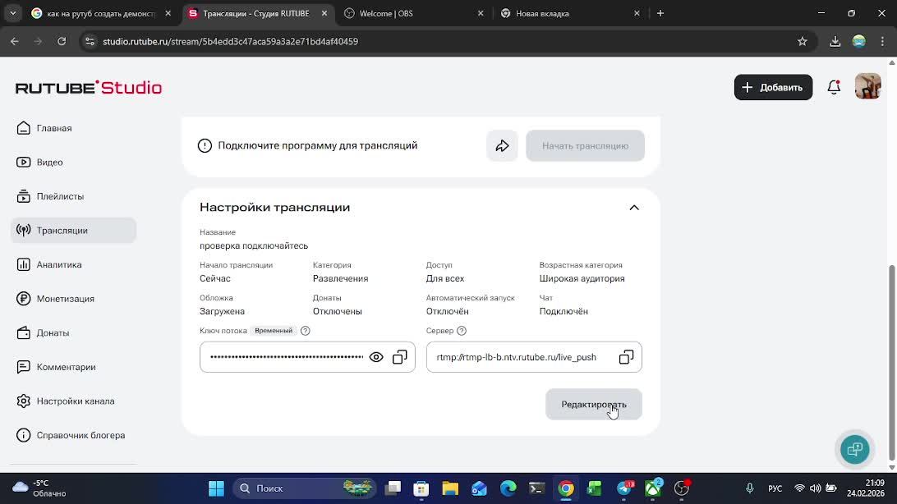Select Трансляции sidebar item
The image size is (897, 504).
pyautogui.click(x=73, y=231)
